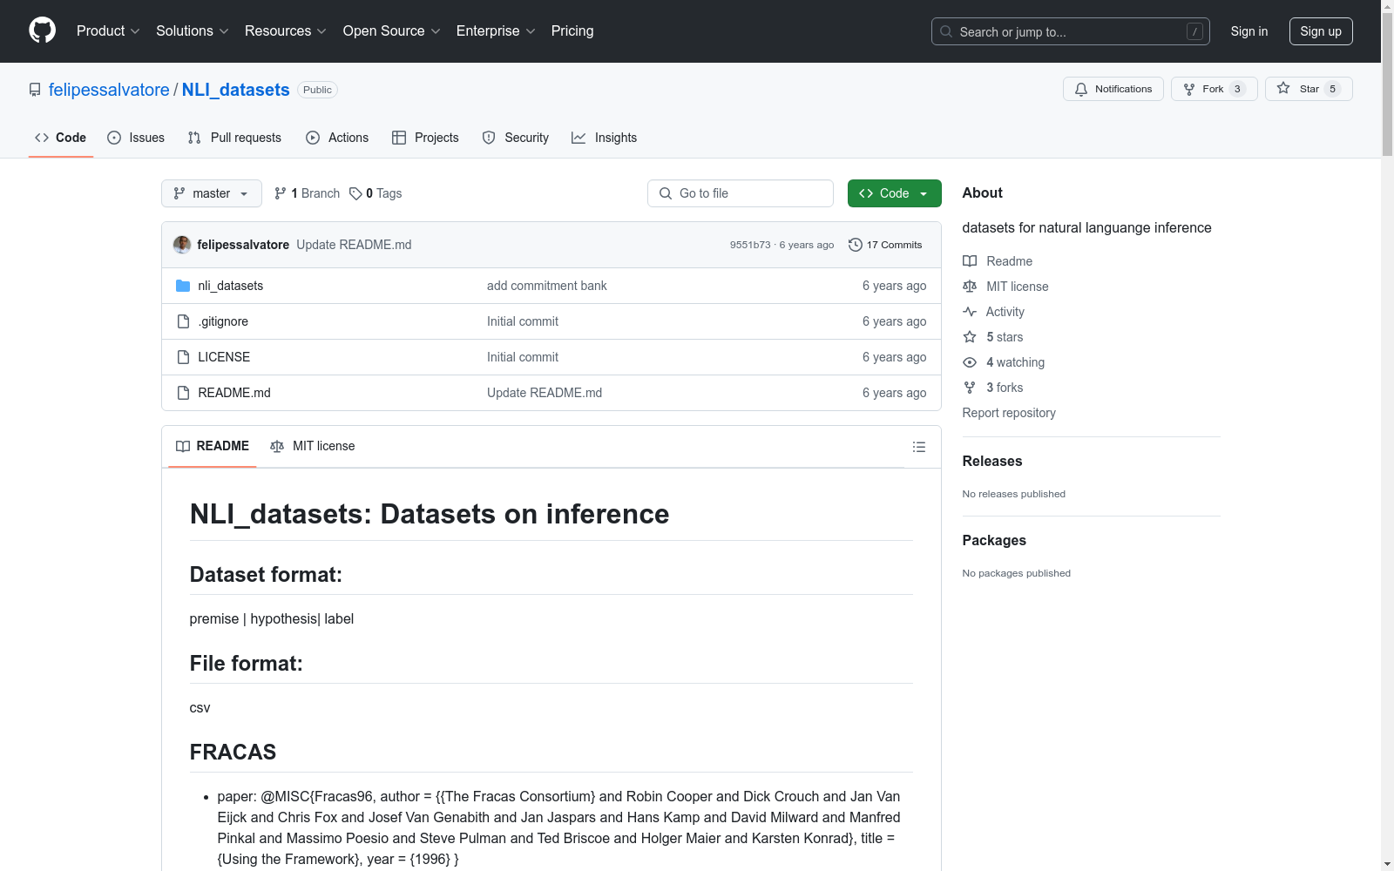Star the NLI_datasets repository
The height and width of the screenshot is (871, 1394).
(1309, 89)
